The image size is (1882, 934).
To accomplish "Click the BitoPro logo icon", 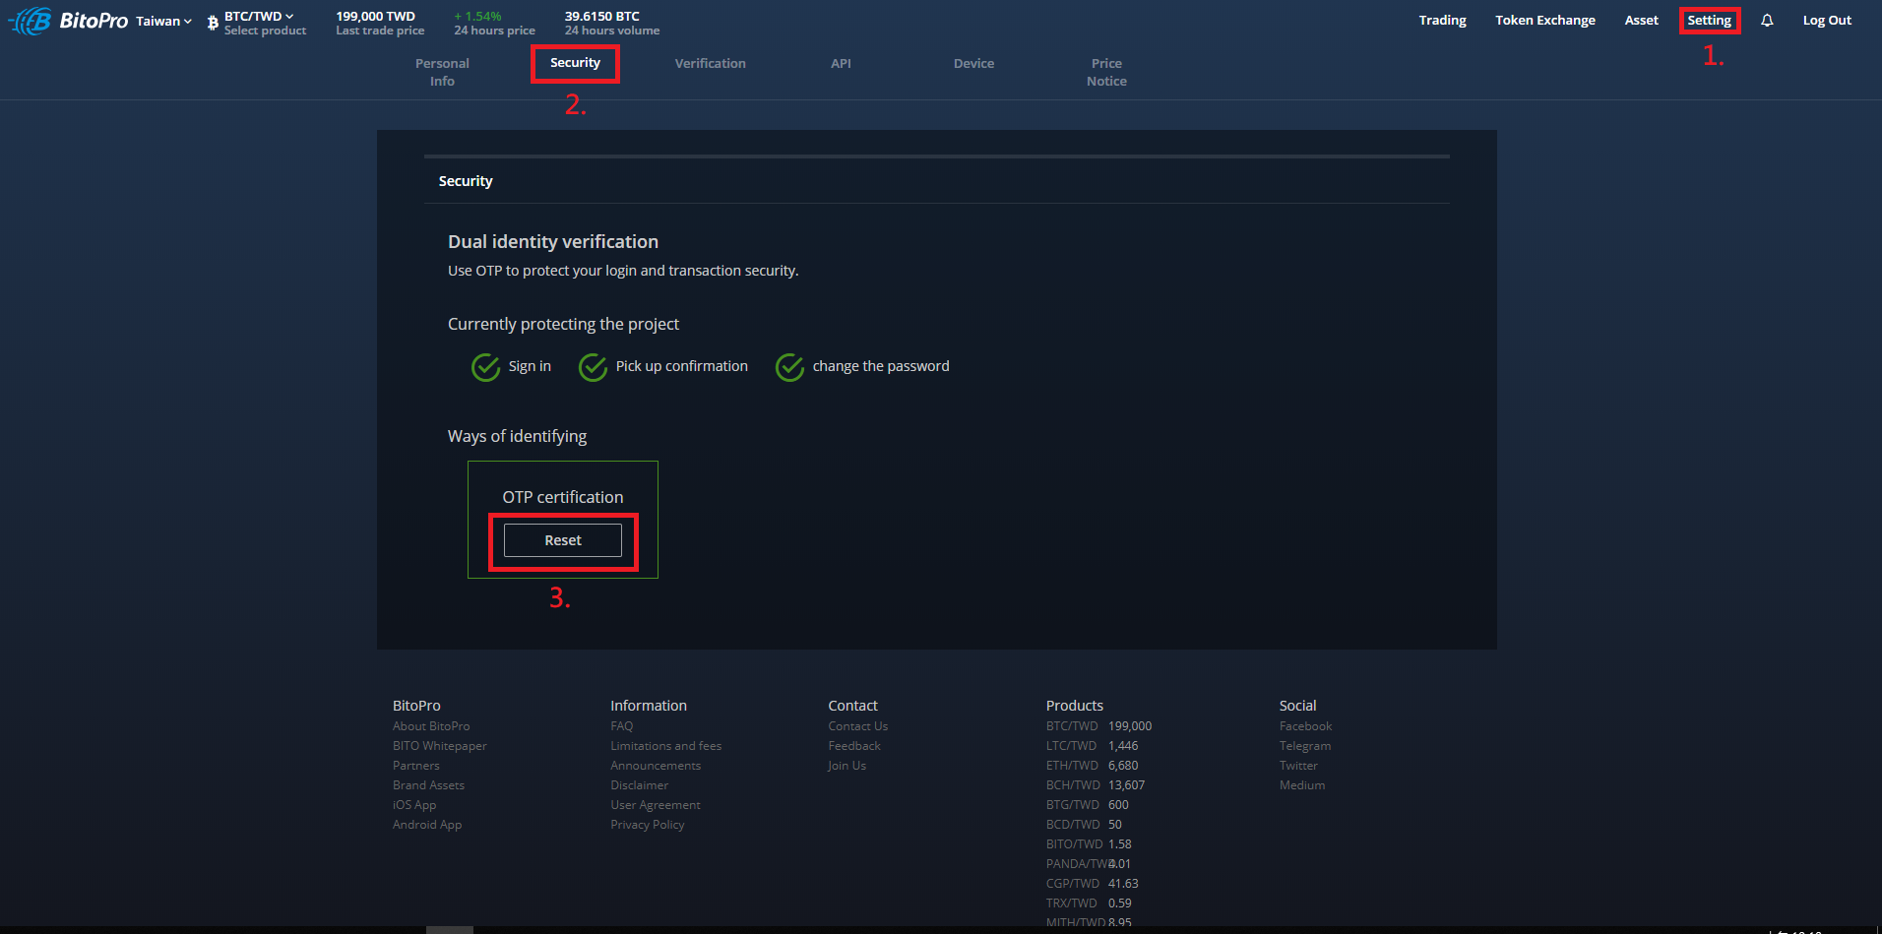I will click(x=30, y=21).
